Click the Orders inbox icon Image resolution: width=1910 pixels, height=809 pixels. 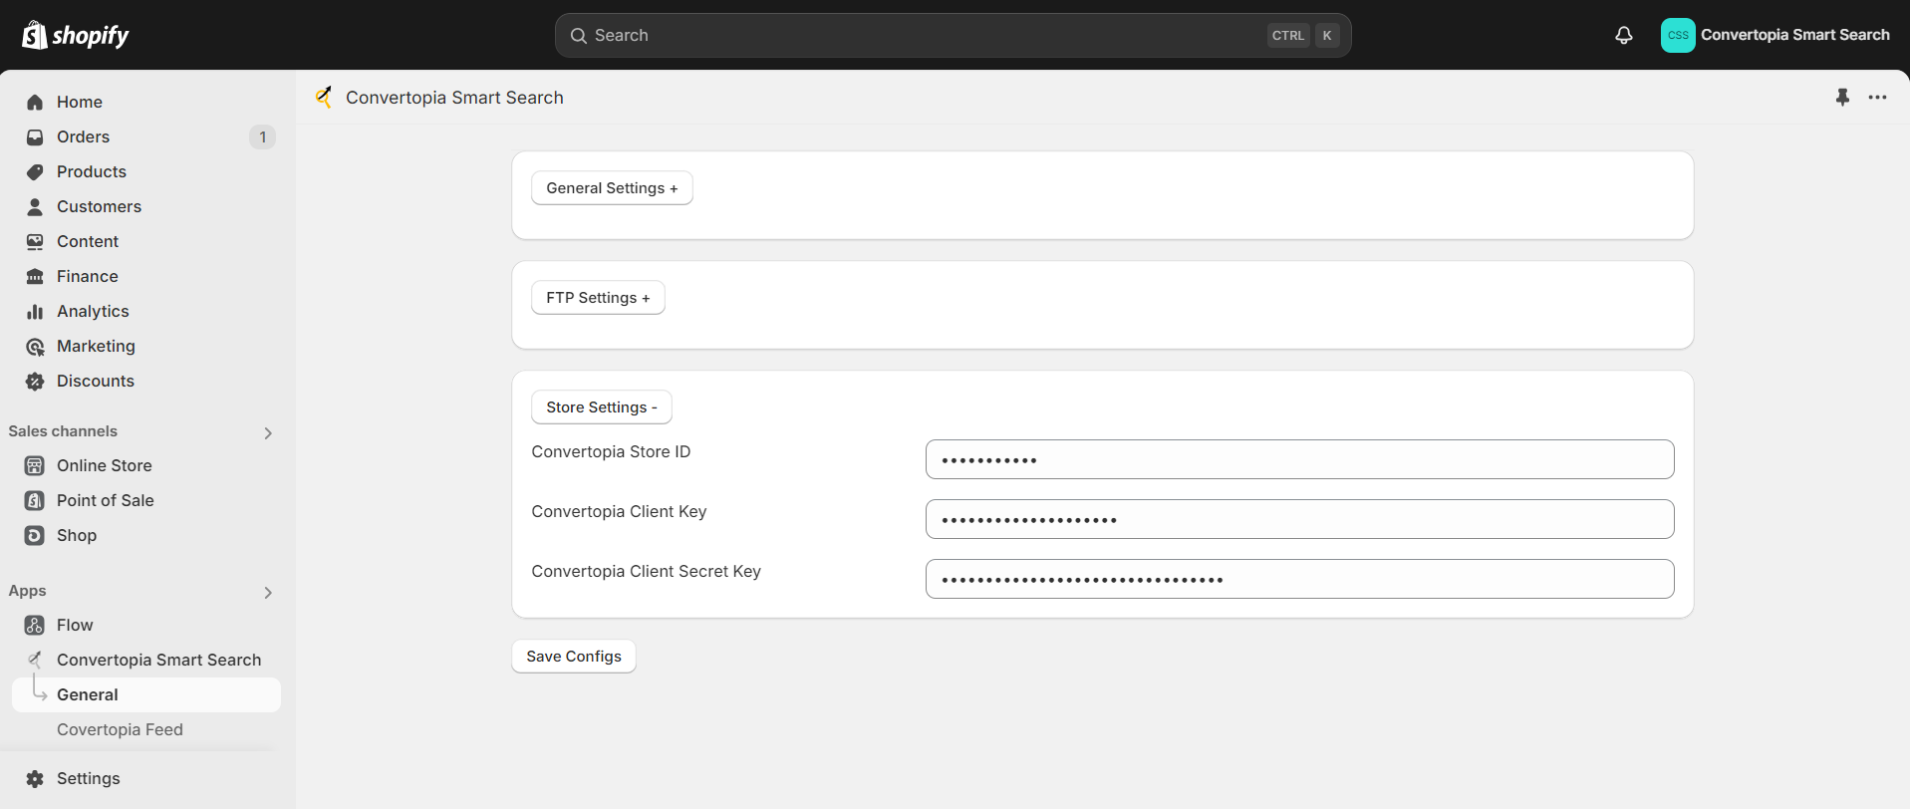(35, 136)
